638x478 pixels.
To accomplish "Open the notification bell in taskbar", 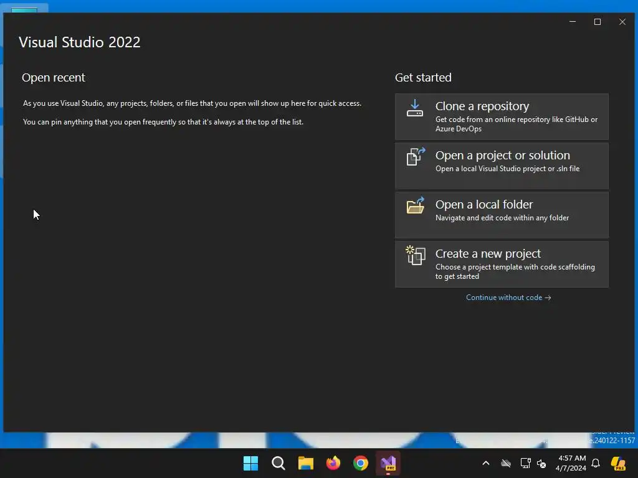I will 596,463.
